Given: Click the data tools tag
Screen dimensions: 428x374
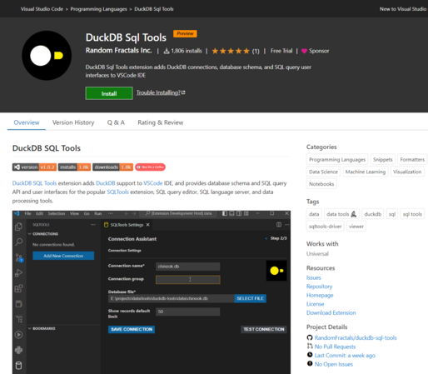Looking at the screenshot, I should pos(341,214).
